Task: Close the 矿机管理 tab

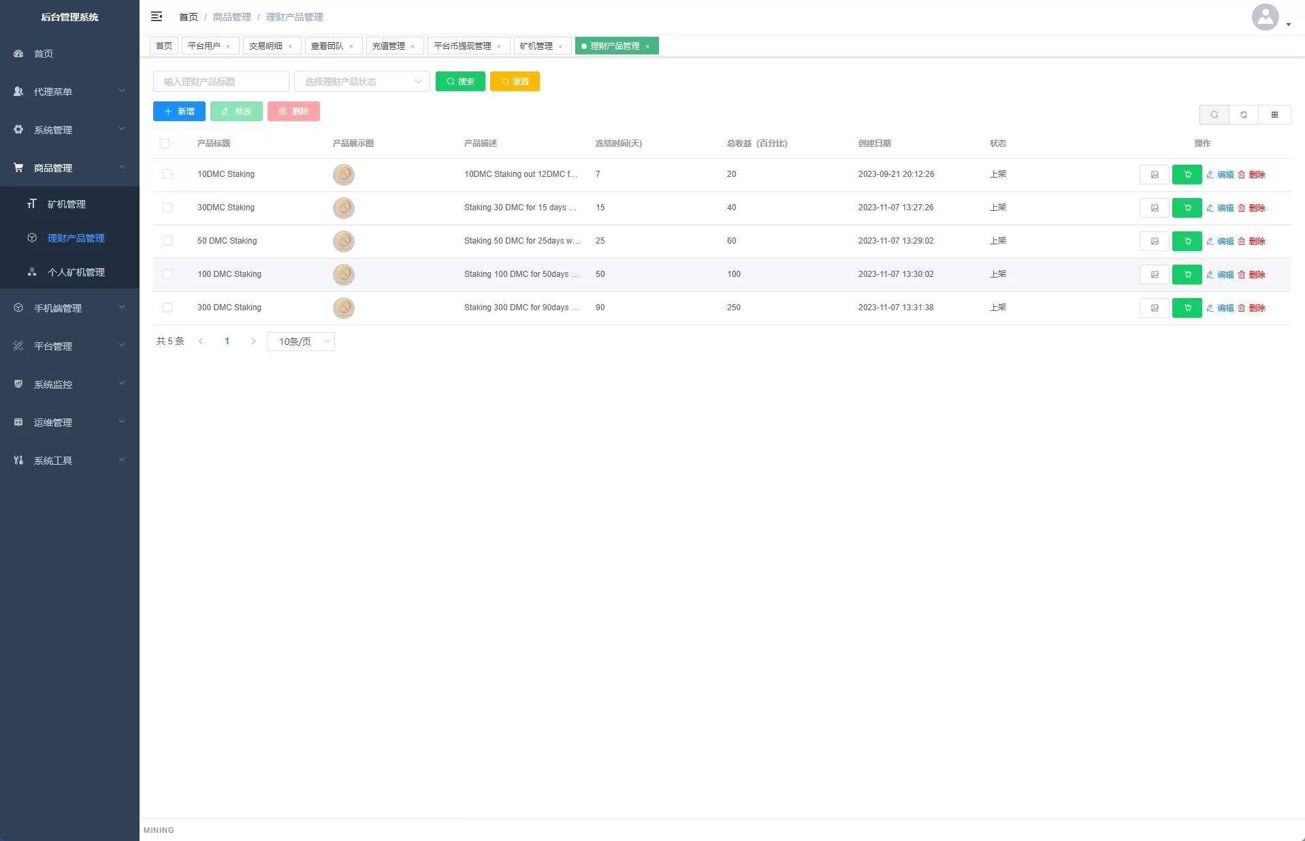Action: [x=560, y=46]
